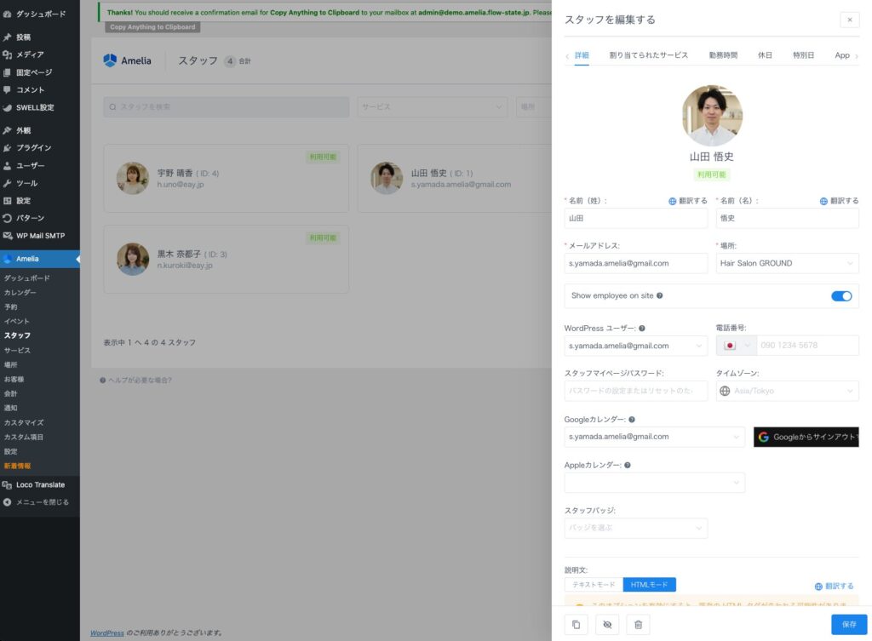Open the 割り当てられたサービス tab
Viewport: 872px width, 641px height.
(648, 55)
